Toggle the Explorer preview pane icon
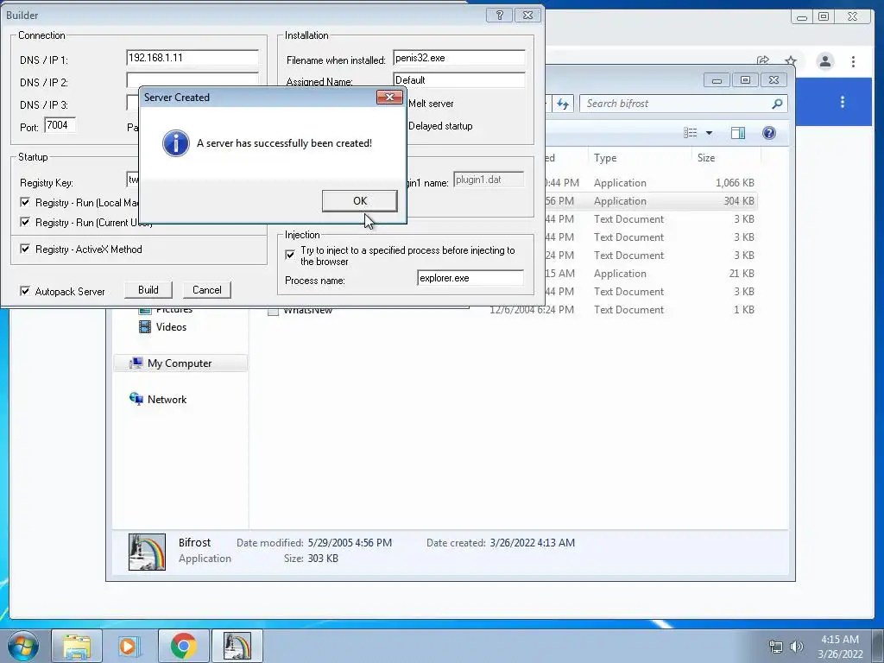 click(x=737, y=132)
